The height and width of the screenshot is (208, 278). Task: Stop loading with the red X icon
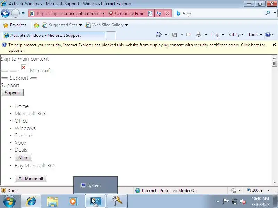click(167, 14)
